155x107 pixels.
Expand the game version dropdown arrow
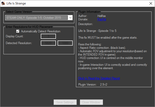(70, 18)
